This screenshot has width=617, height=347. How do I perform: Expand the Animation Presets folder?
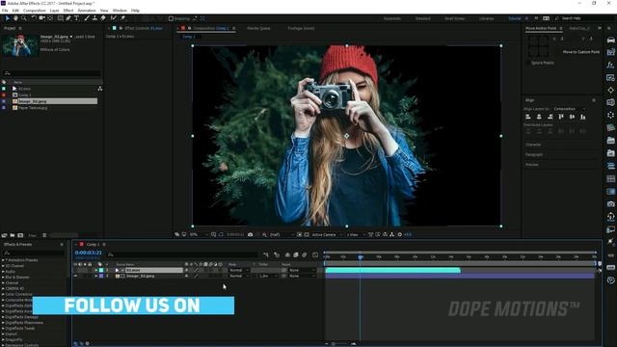click(x=3, y=260)
